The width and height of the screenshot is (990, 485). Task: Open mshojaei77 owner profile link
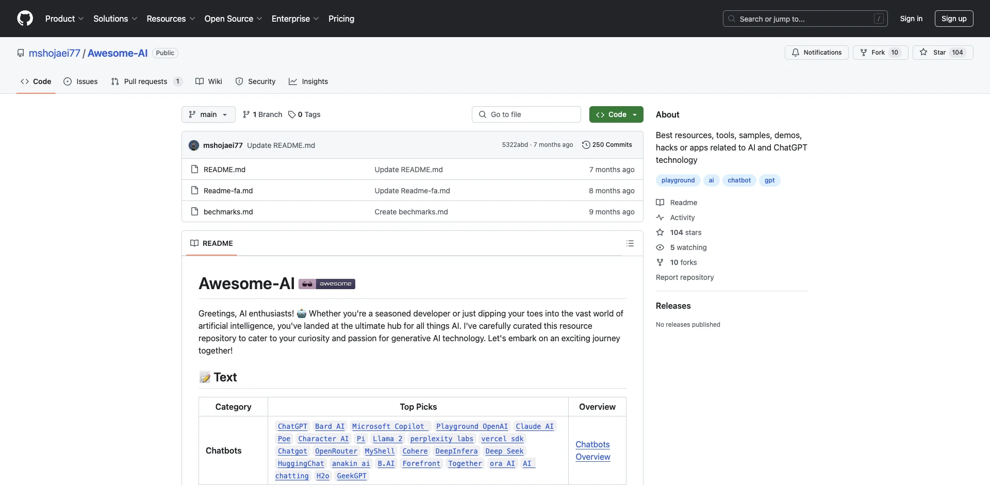pos(55,53)
